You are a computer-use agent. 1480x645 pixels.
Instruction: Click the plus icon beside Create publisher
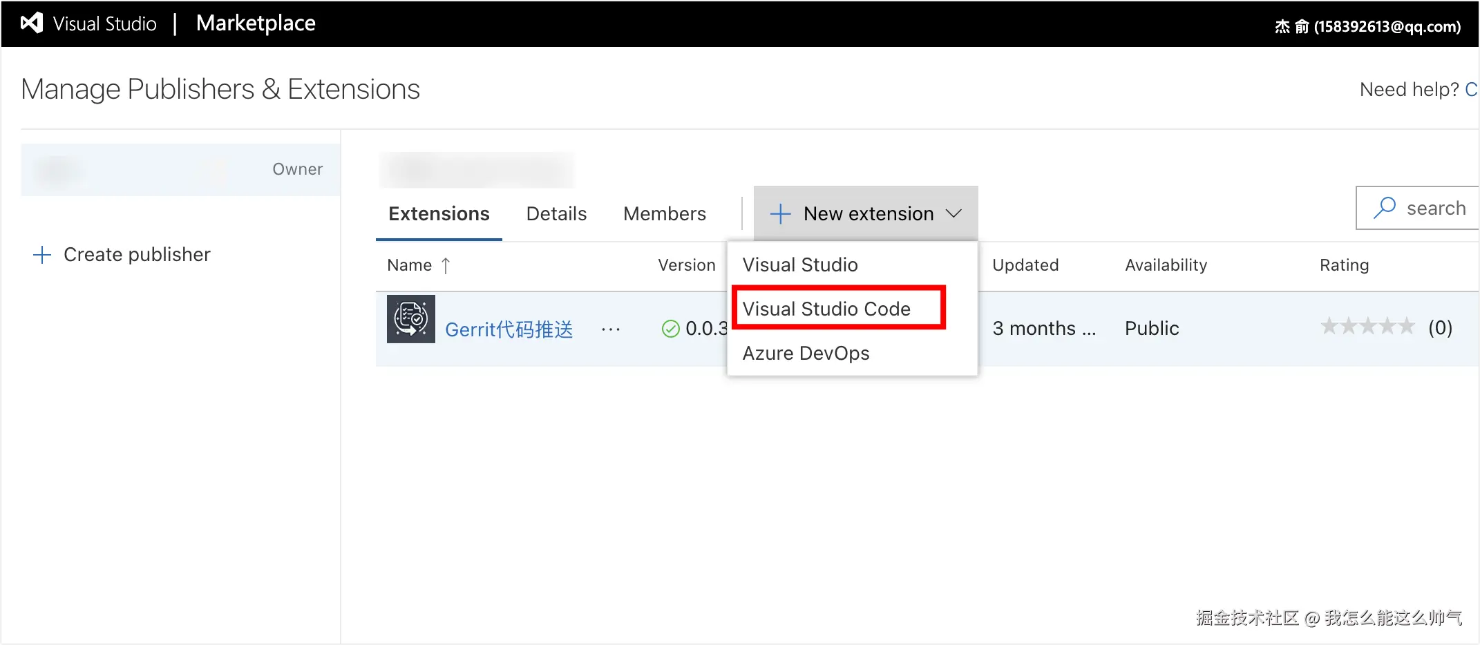[x=42, y=255]
